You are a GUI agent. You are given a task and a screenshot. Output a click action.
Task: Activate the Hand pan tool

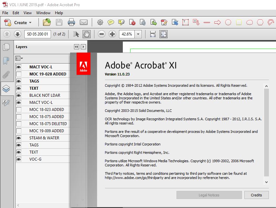pos(86,34)
